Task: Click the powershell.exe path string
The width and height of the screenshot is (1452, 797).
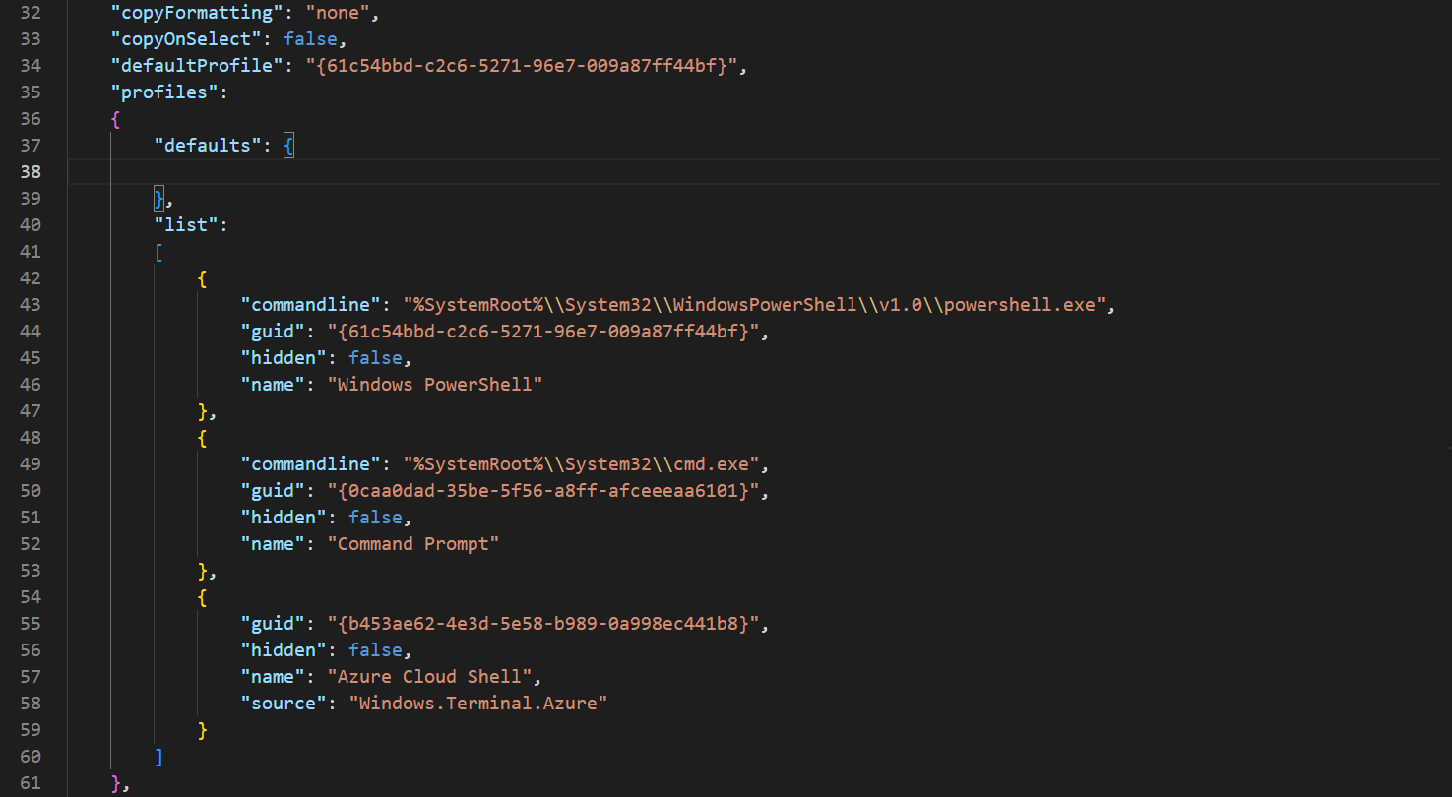Action: tap(753, 306)
